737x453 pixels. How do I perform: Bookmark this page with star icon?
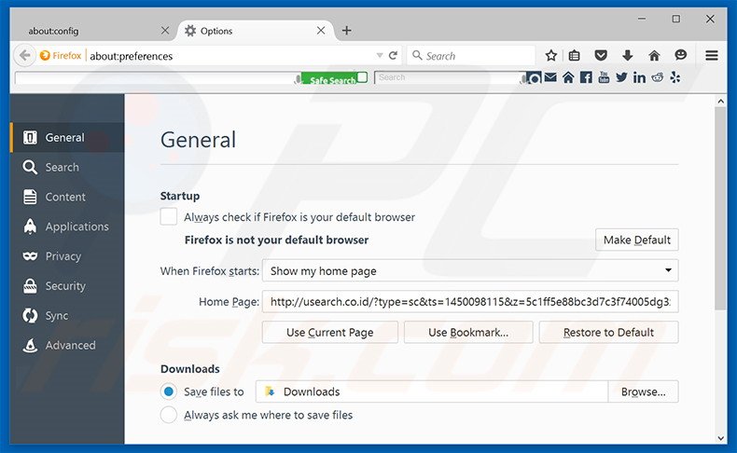coord(550,56)
